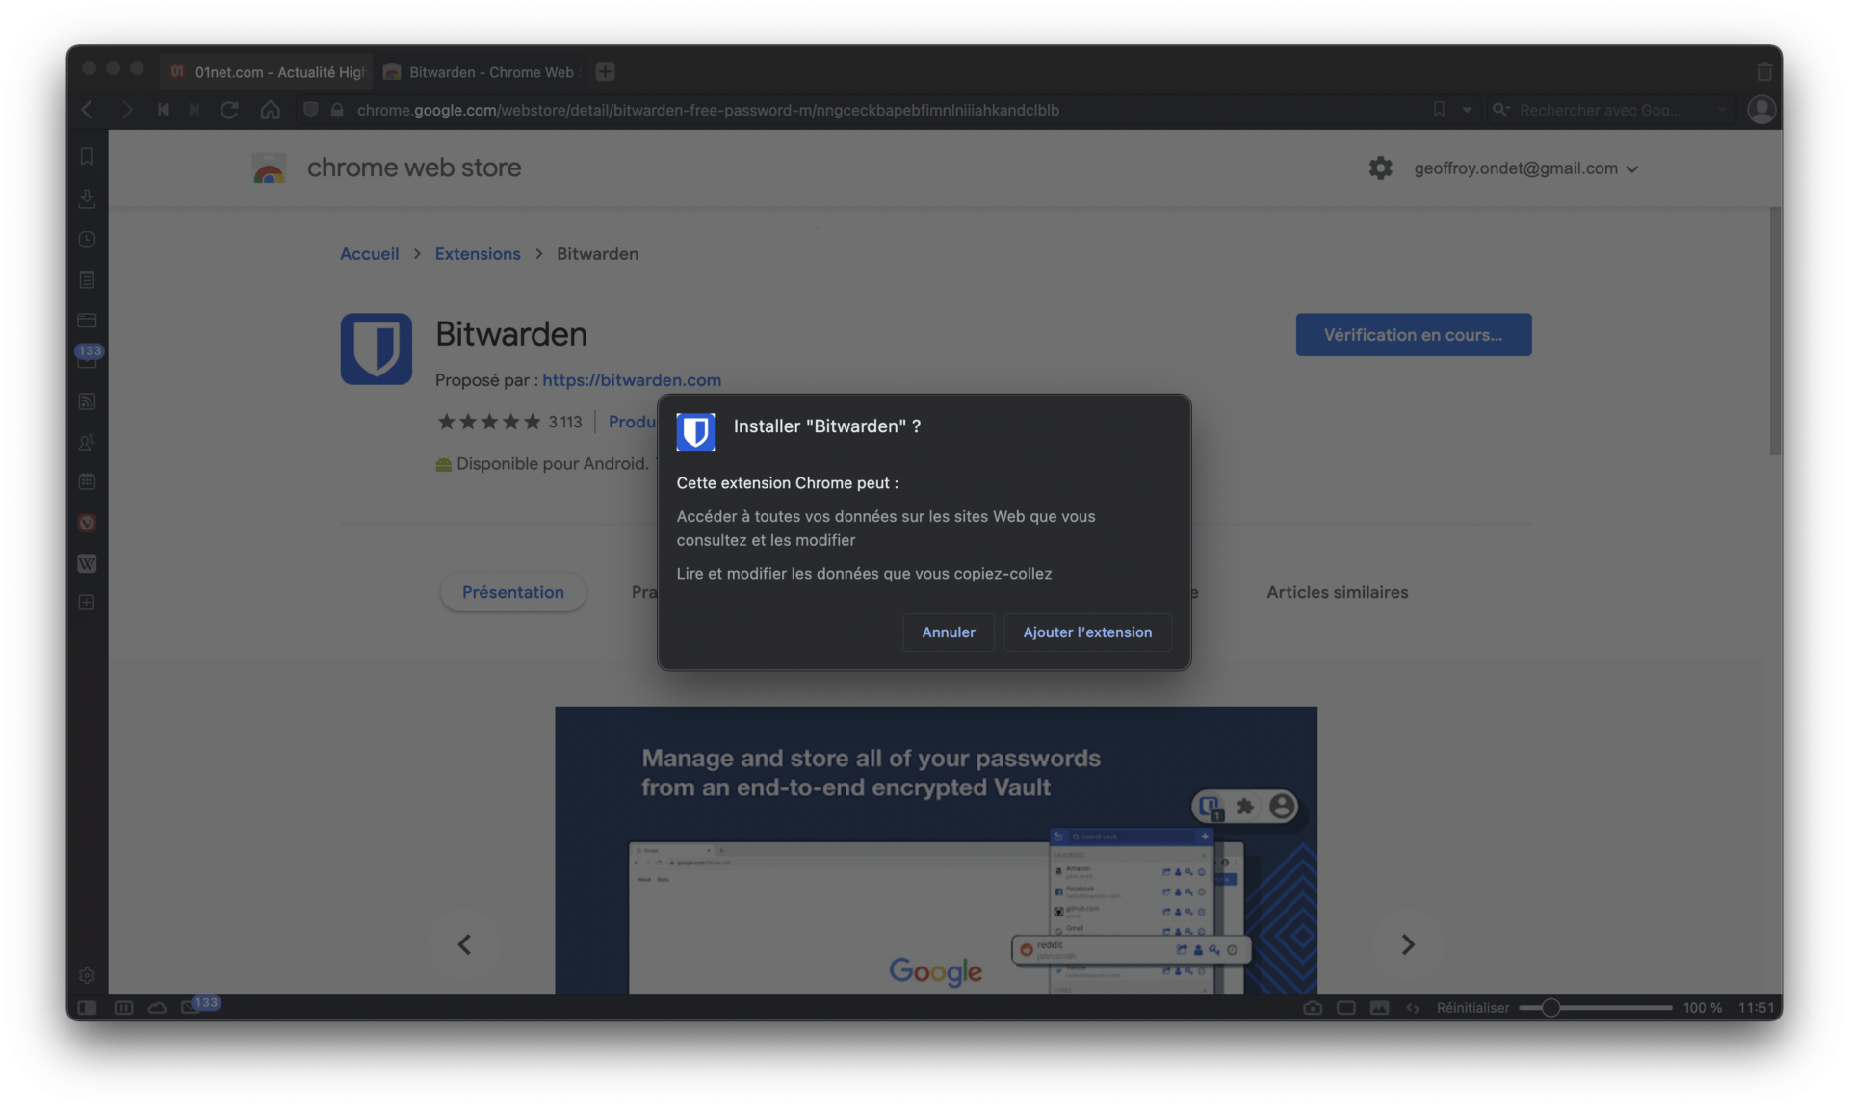Expand the geoffroy.ondet@gmail.com account dropdown
1849x1109 pixels.
click(1526, 168)
